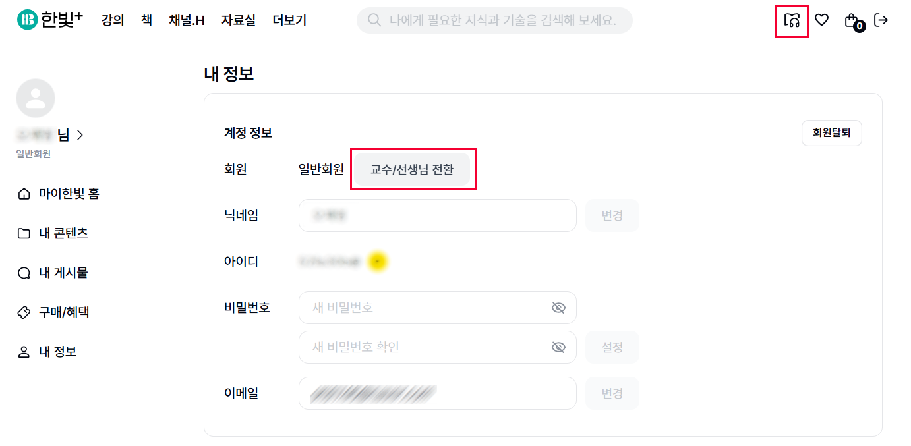Image resolution: width=911 pixels, height=446 pixels.
Task: Open the 채널.H menu
Action: tap(187, 20)
